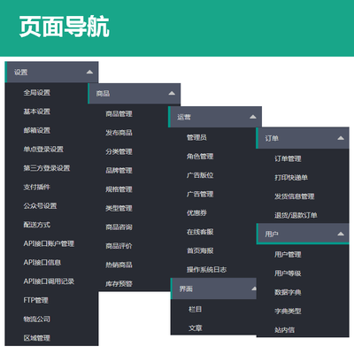Open 类型管理 item
Viewport: 354px width, 354px height.
pyautogui.click(x=119, y=208)
